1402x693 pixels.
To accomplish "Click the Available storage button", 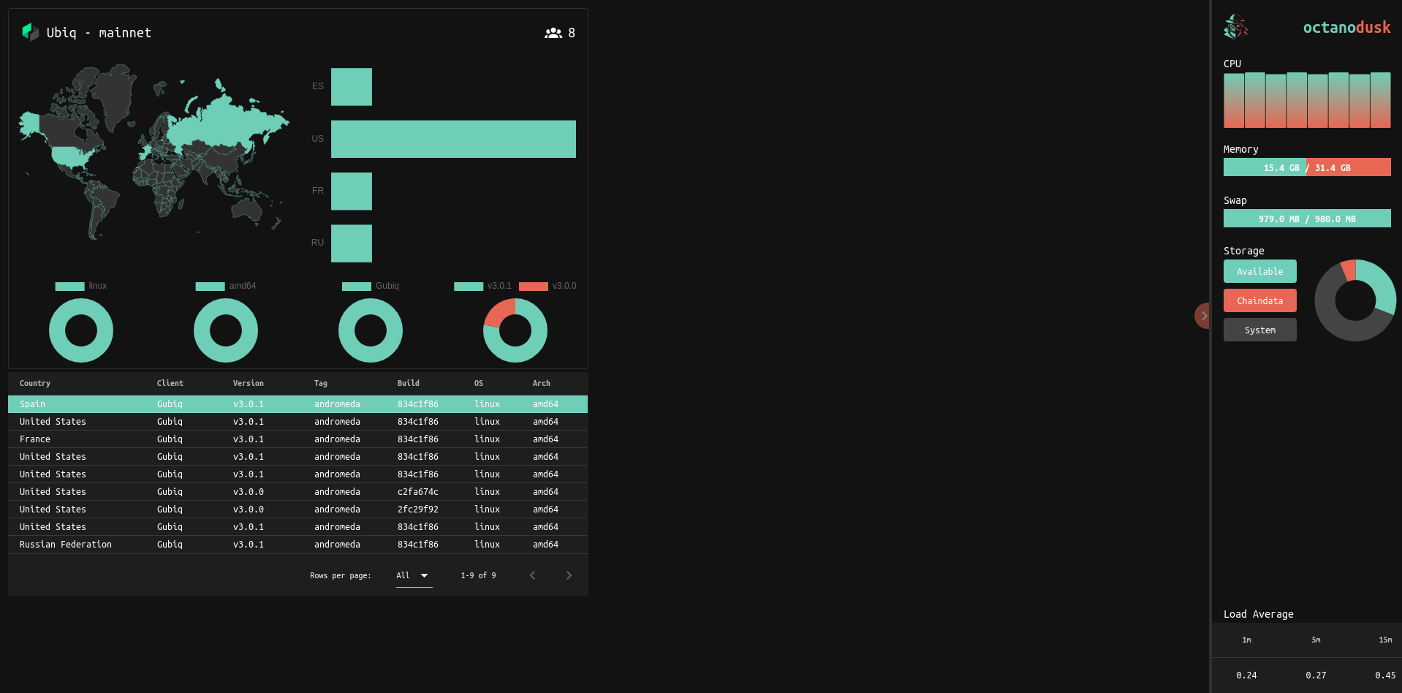I will coord(1260,271).
